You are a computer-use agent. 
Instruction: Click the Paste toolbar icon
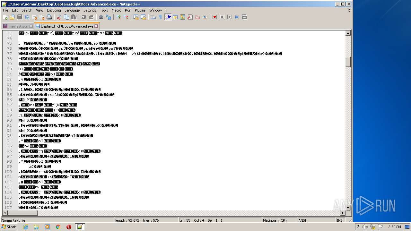(x=74, y=17)
